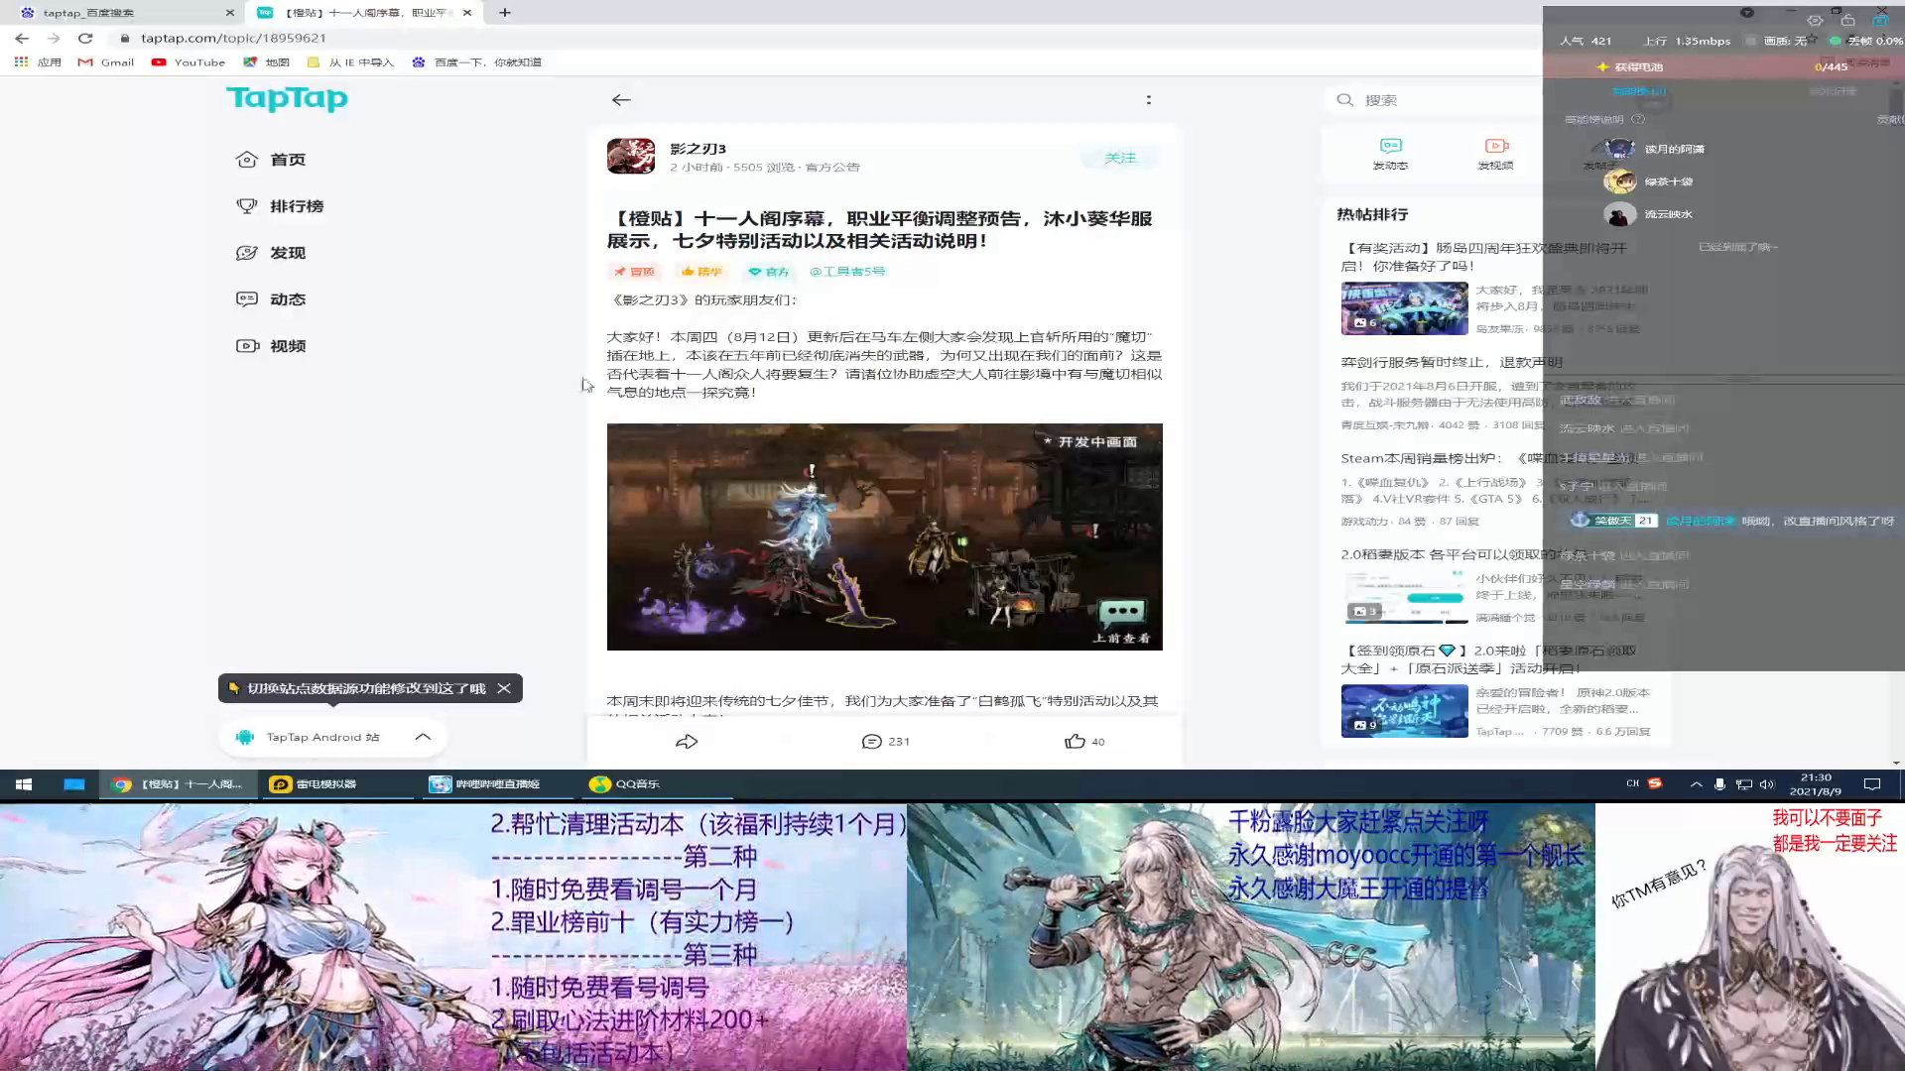Open the Windows Start menu
This screenshot has width=1905, height=1071.
tap(24, 783)
